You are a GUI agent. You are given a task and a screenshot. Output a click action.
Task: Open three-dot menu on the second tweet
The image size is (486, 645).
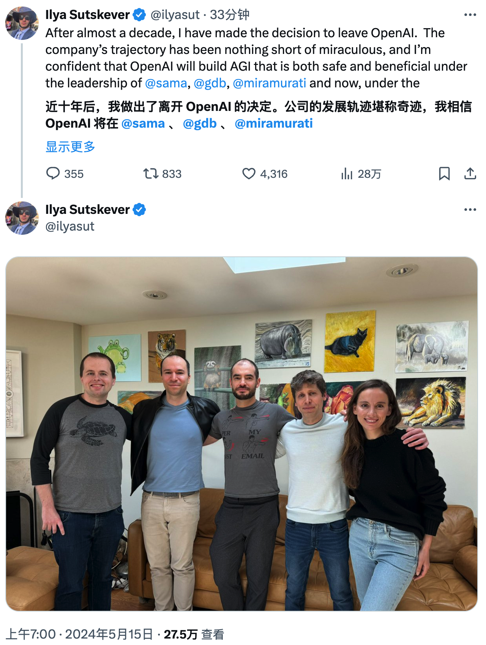click(470, 210)
